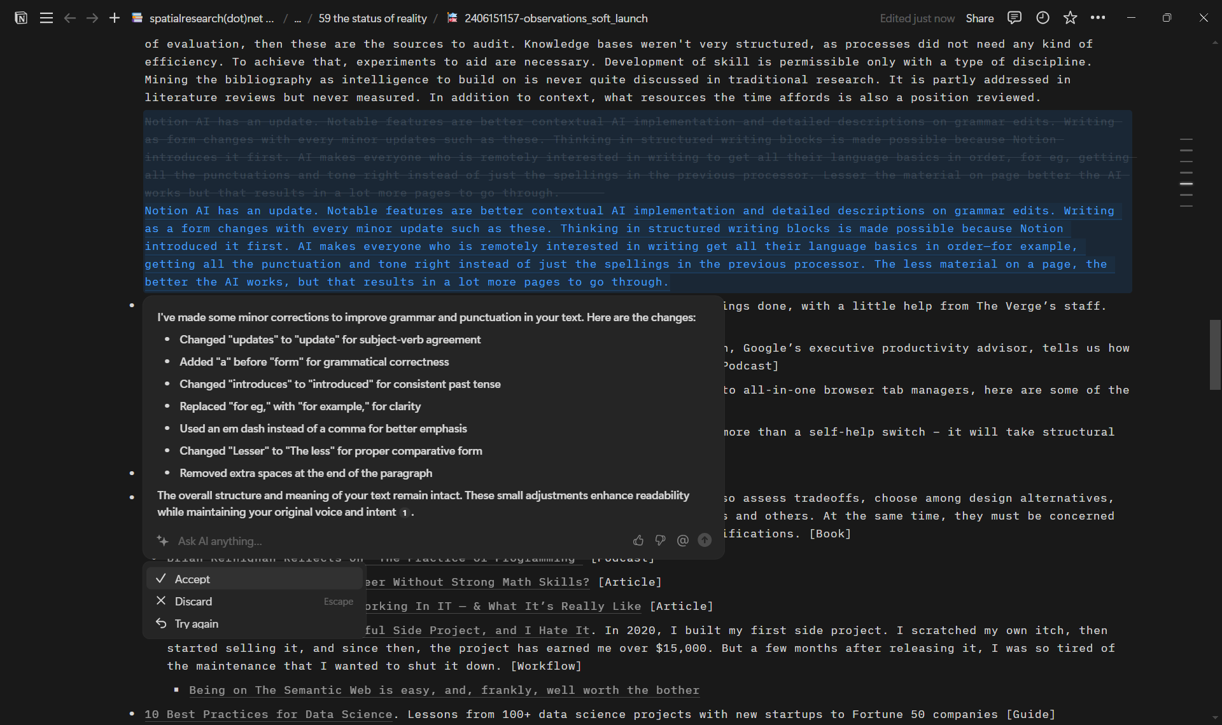Submit AI prompt with up-arrow button
Screen dimensions: 1222x725
pyautogui.click(x=705, y=540)
